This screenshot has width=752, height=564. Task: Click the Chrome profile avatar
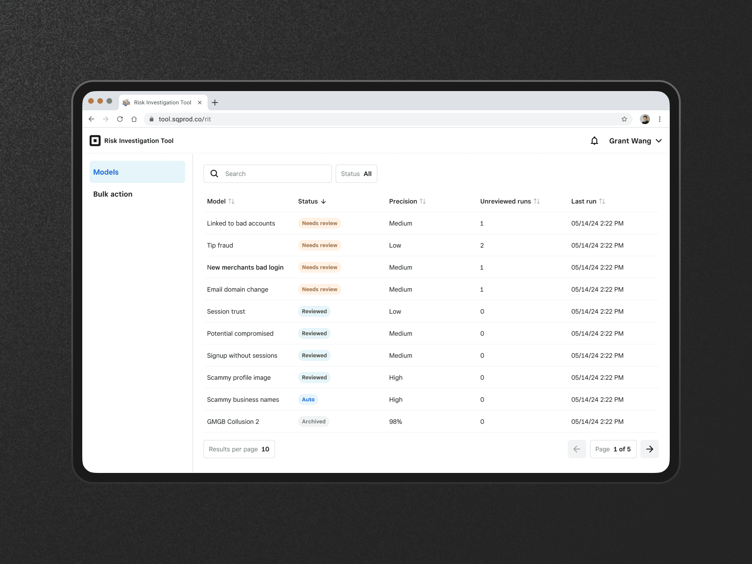click(644, 119)
